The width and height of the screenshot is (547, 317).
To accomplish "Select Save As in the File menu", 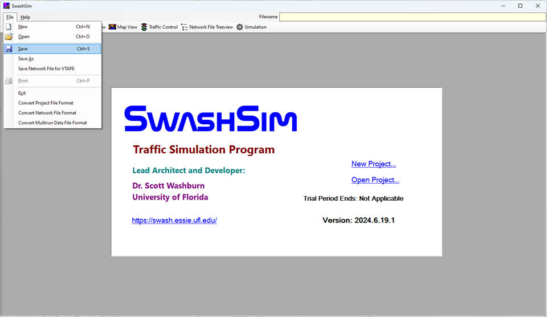I will tap(52, 59).
